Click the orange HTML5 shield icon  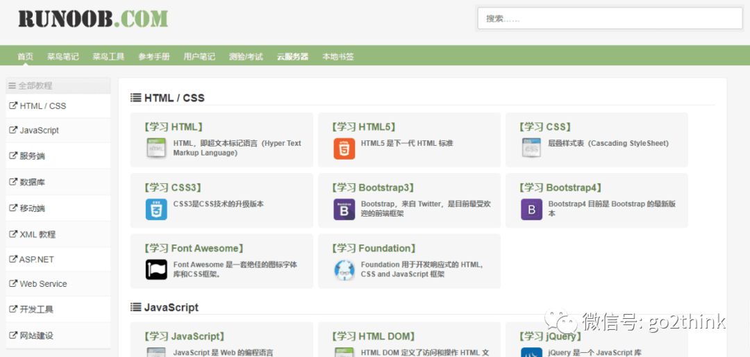(x=344, y=149)
